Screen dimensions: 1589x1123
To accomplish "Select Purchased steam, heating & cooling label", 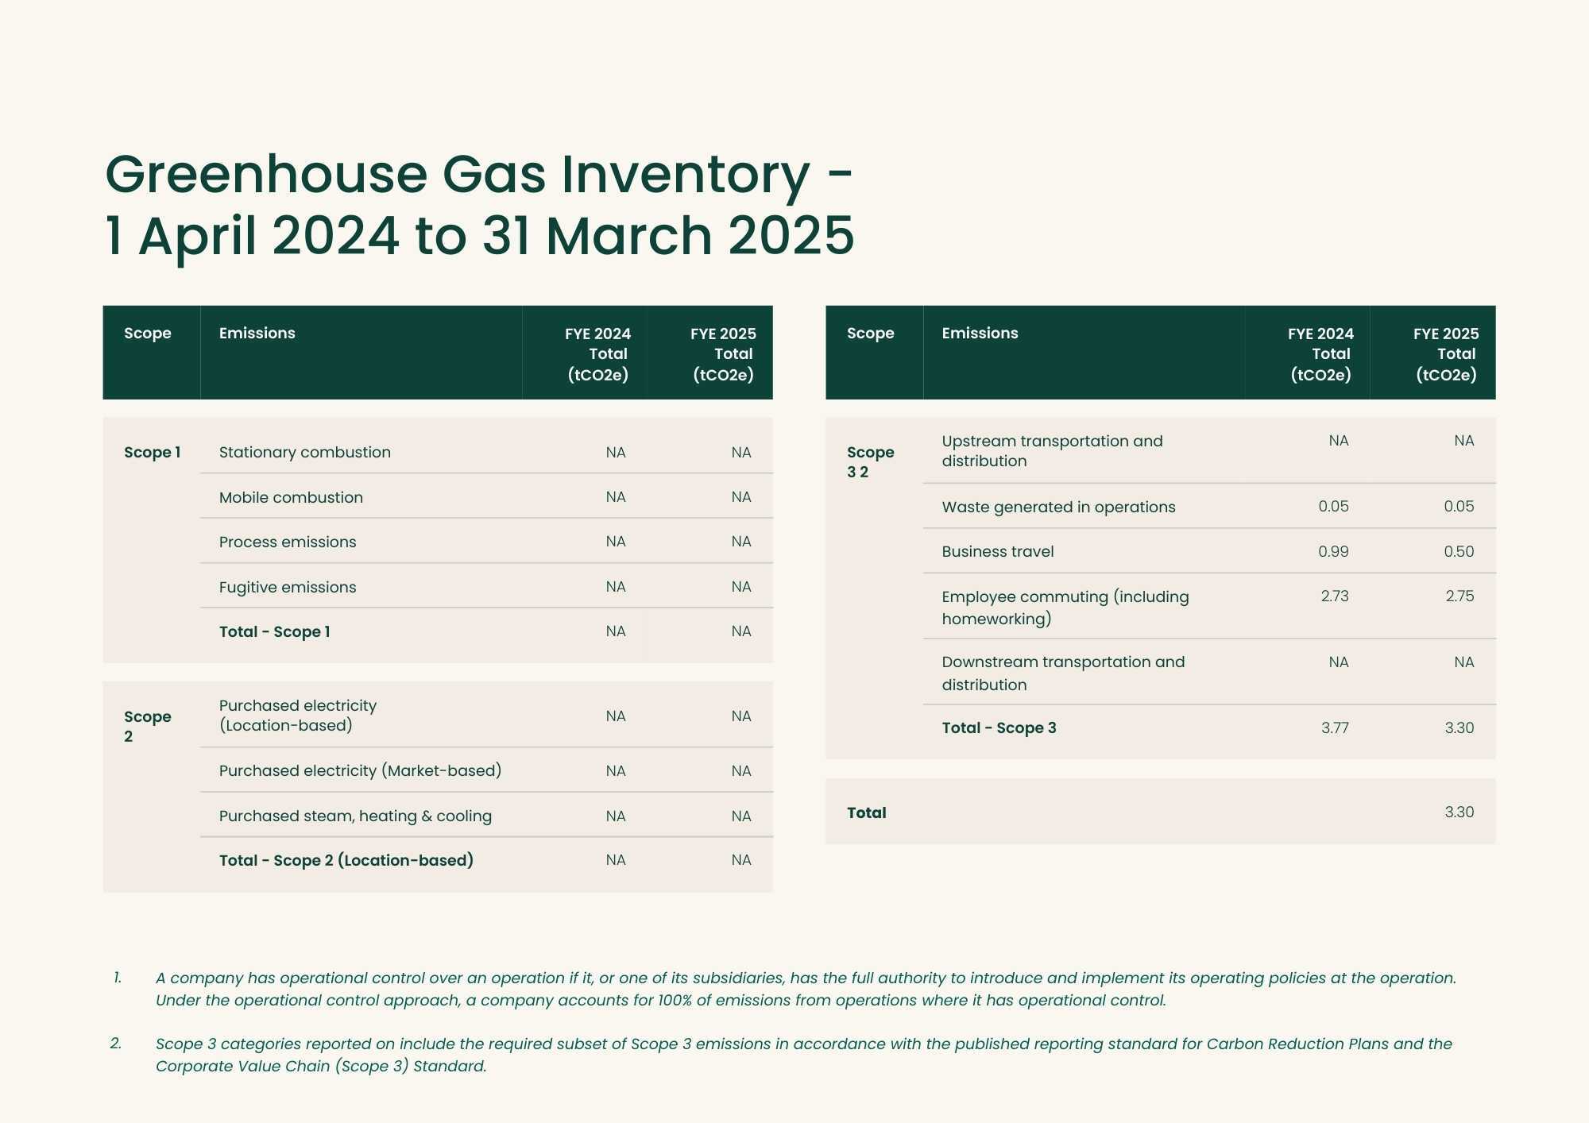I will tap(355, 816).
